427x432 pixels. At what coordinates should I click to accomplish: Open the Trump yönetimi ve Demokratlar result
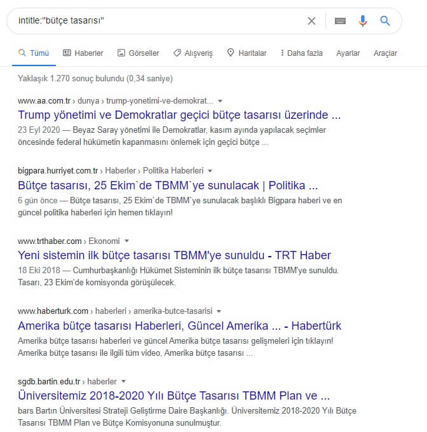click(x=179, y=116)
